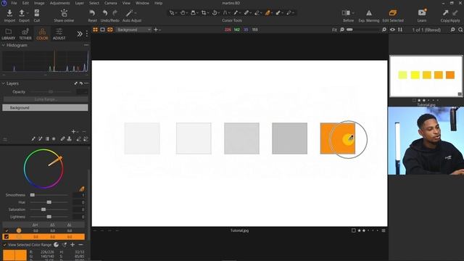This screenshot has height=261, width=464.
Task: Click the orange square in the viewer
Action: [x=338, y=138]
